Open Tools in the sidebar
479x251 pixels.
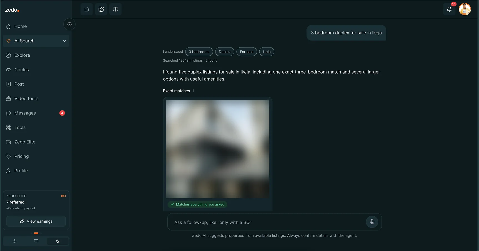click(x=36, y=127)
